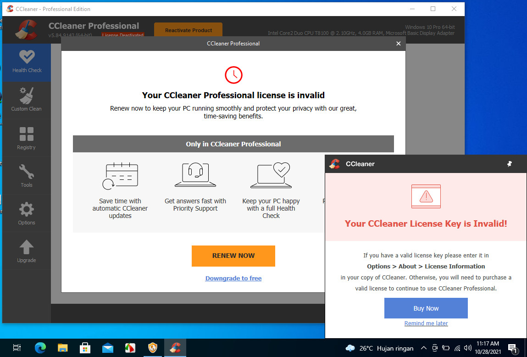Viewport: 527px width, 357px height.
Task: Click the red clock icon in dialog
Action: pos(233,75)
